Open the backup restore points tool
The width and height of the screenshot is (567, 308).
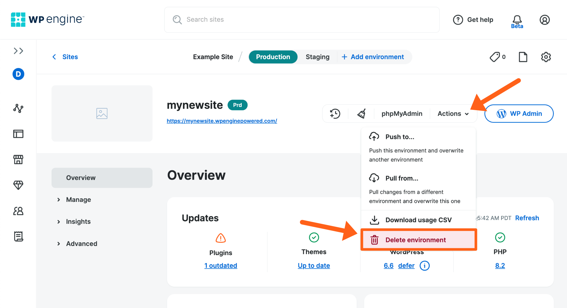[335, 113]
